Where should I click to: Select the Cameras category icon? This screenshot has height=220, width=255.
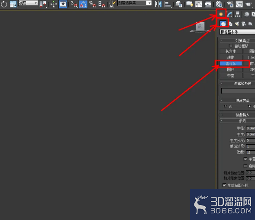pyautogui.click(x=244, y=24)
